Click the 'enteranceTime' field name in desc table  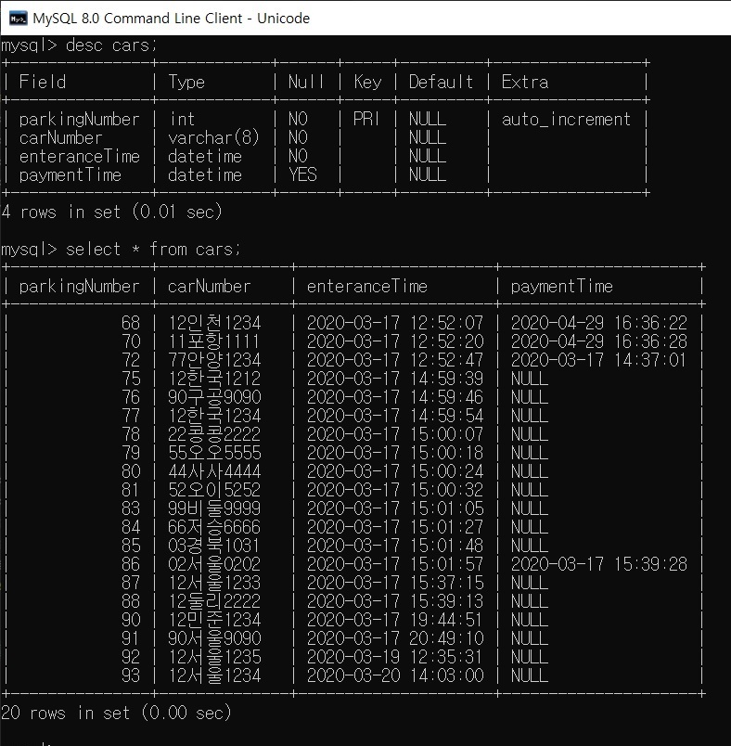click(x=79, y=156)
